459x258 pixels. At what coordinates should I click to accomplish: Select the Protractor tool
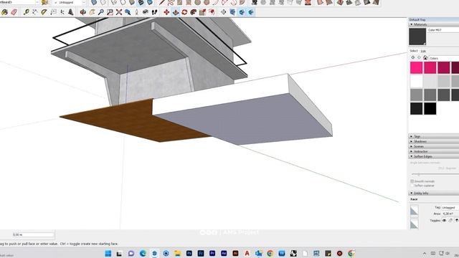[x=44, y=12]
